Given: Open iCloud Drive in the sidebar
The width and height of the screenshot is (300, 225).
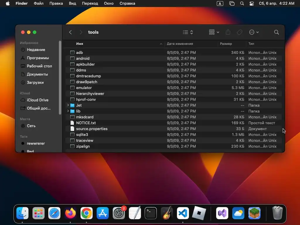Looking at the screenshot, I should tap(38, 100).
